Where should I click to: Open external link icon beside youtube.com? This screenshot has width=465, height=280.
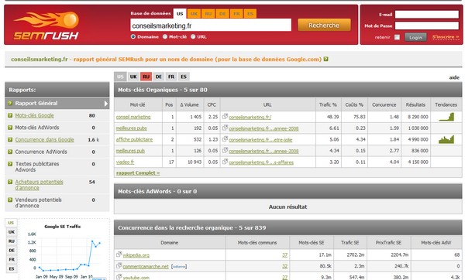pyautogui.click(x=119, y=277)
